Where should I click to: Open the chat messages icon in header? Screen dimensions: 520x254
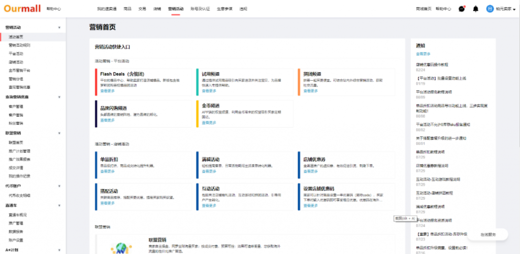point(461,9)
